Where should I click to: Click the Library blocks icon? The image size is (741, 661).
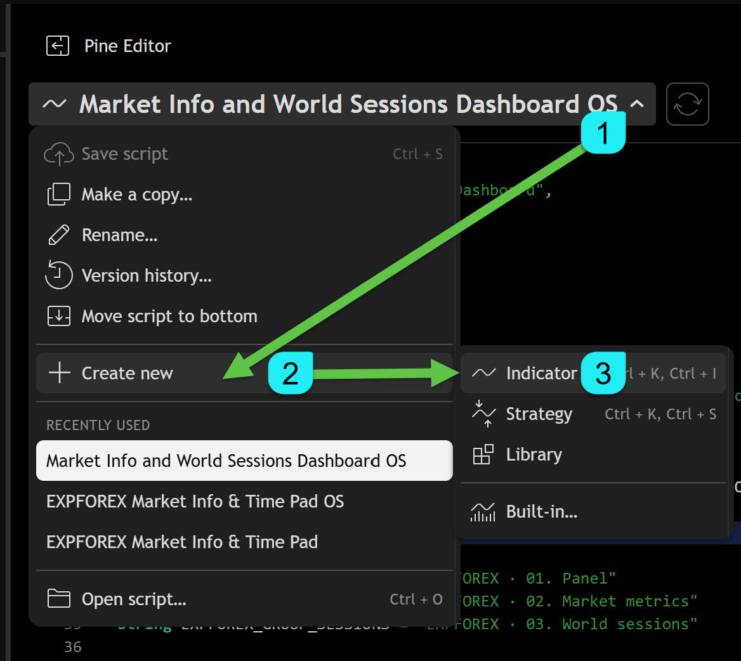[483, 455]
